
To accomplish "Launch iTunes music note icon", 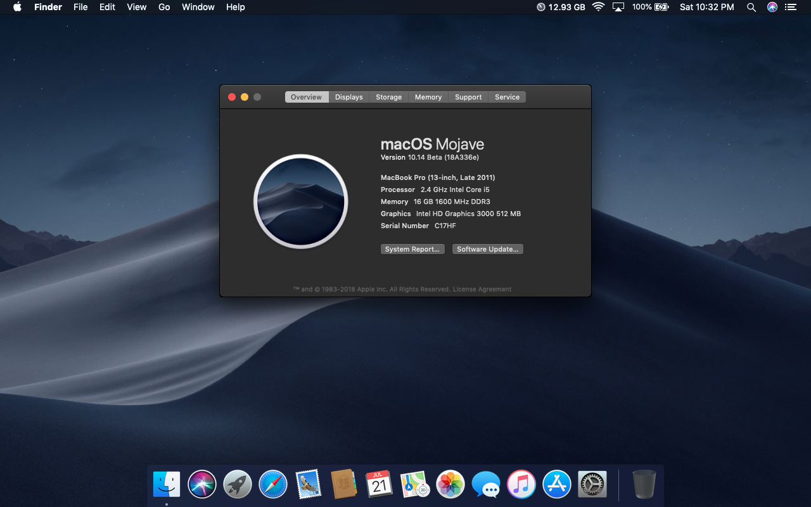I will [x=521, y=485].
